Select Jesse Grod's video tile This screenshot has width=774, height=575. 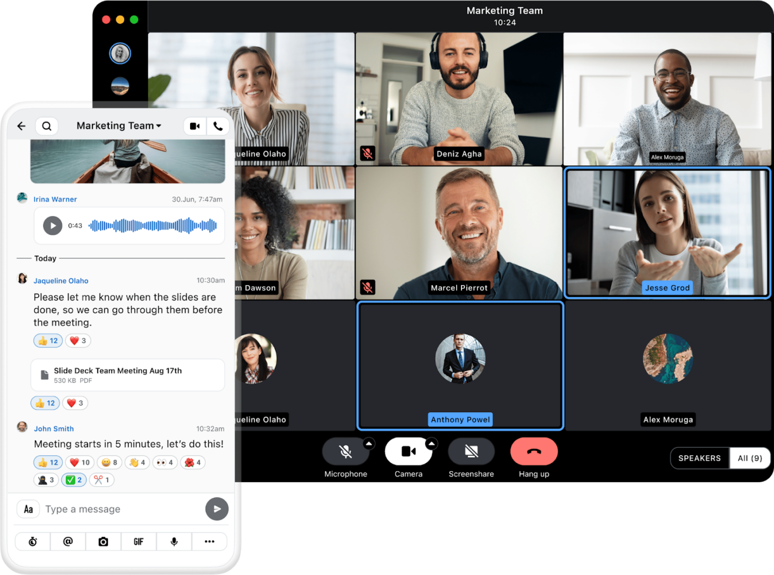tap(667, 233)
